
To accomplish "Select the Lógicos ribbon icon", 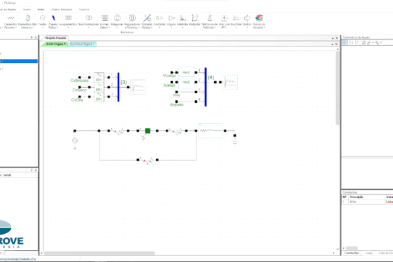I will pos(171,19).
